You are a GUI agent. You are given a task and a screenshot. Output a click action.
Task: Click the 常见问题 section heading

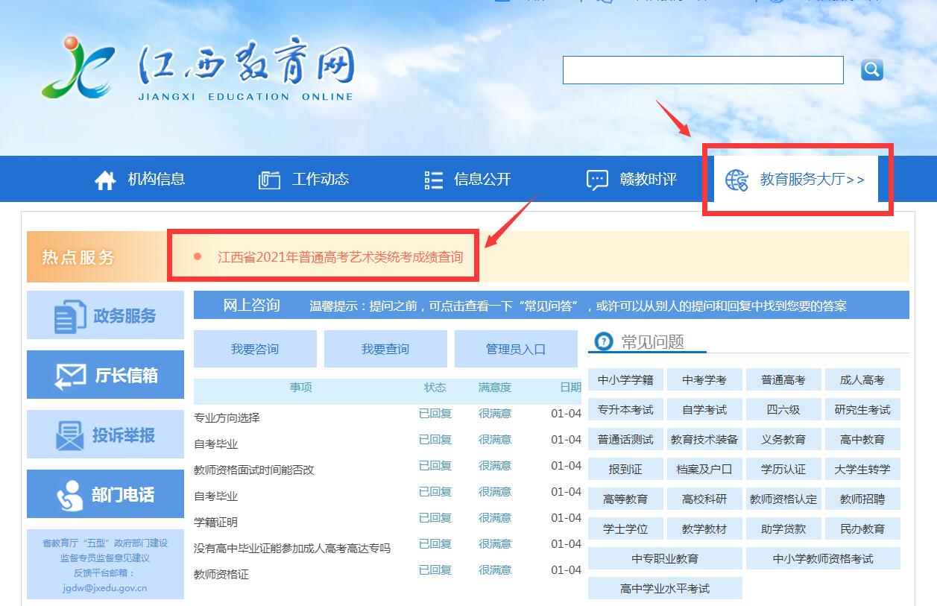click(x=653, y=342)
